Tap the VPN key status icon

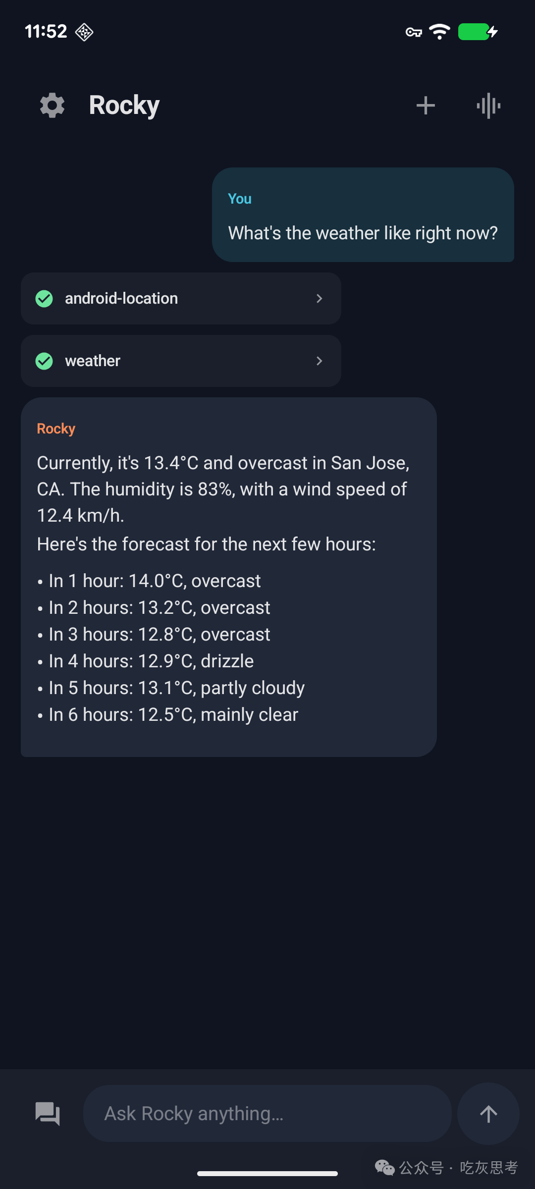tap(414, 32)
